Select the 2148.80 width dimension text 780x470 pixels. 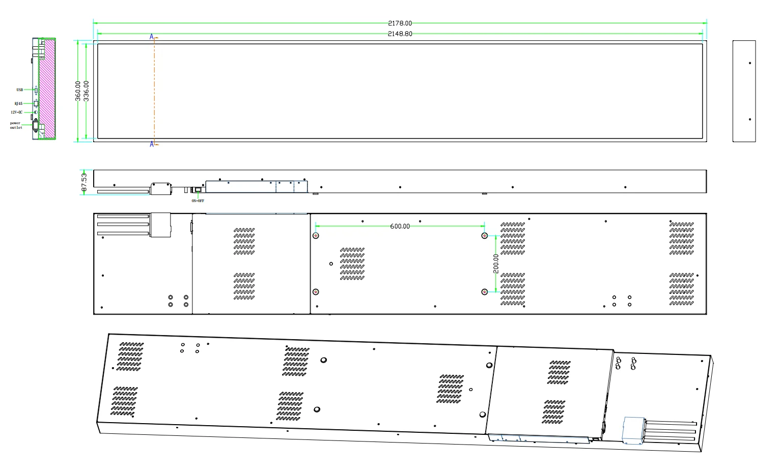[400, 34]
